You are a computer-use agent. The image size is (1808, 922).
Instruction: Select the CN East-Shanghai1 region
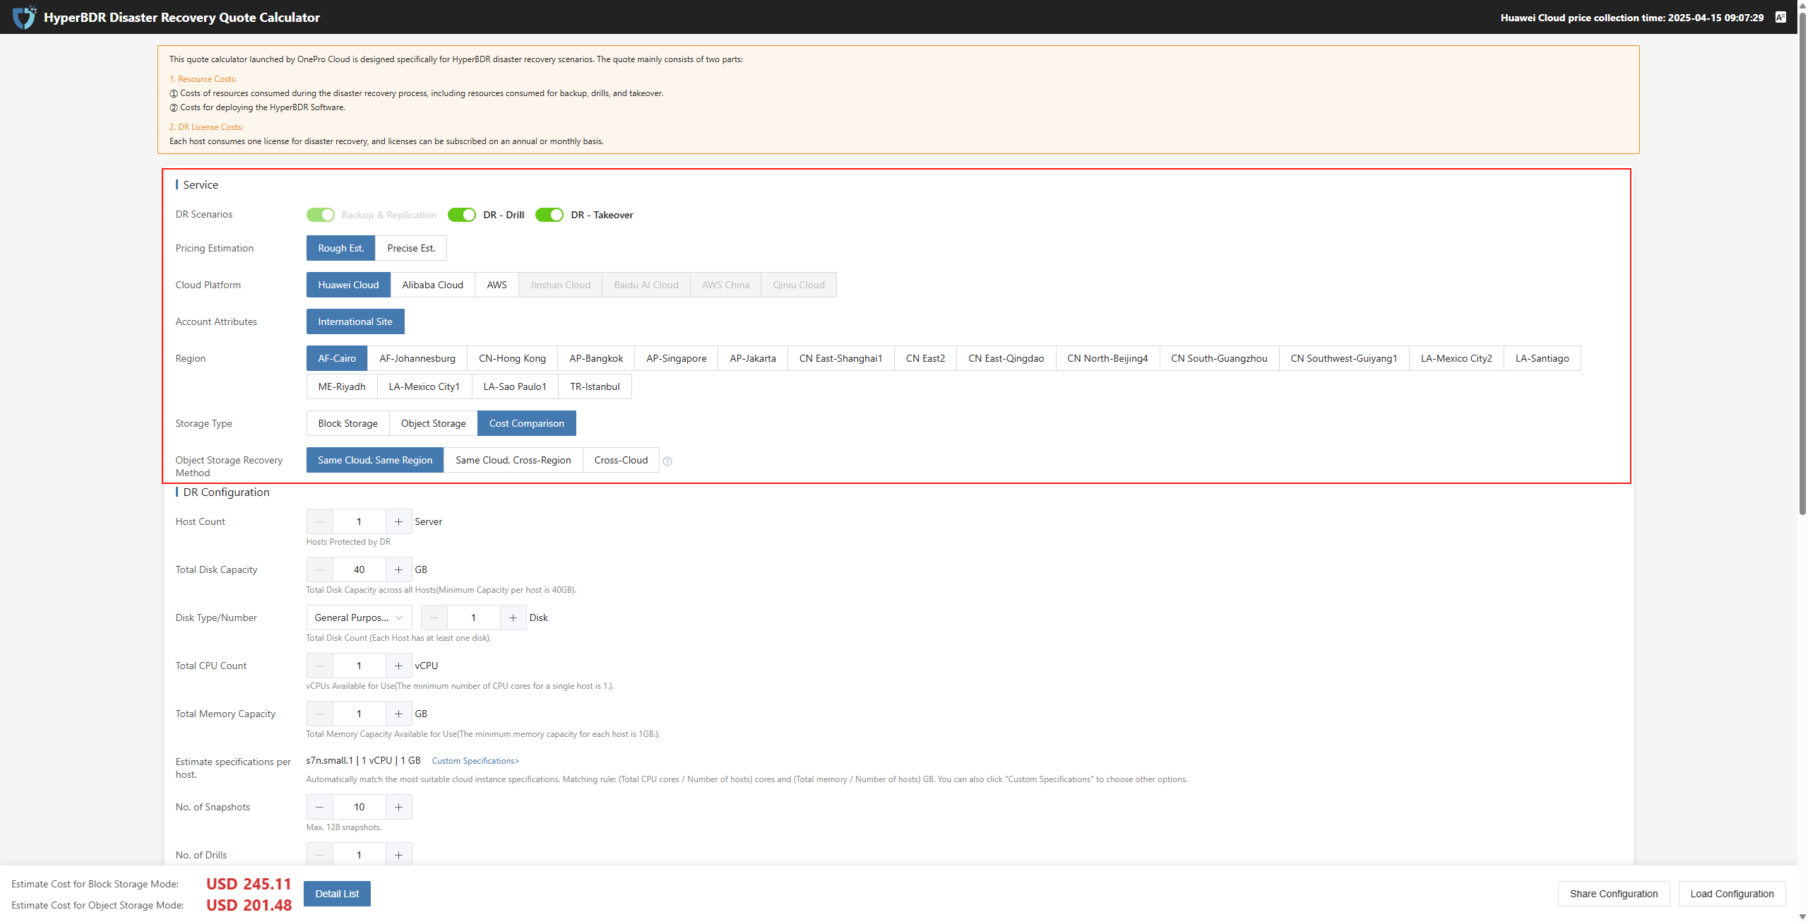coord(841,358)
